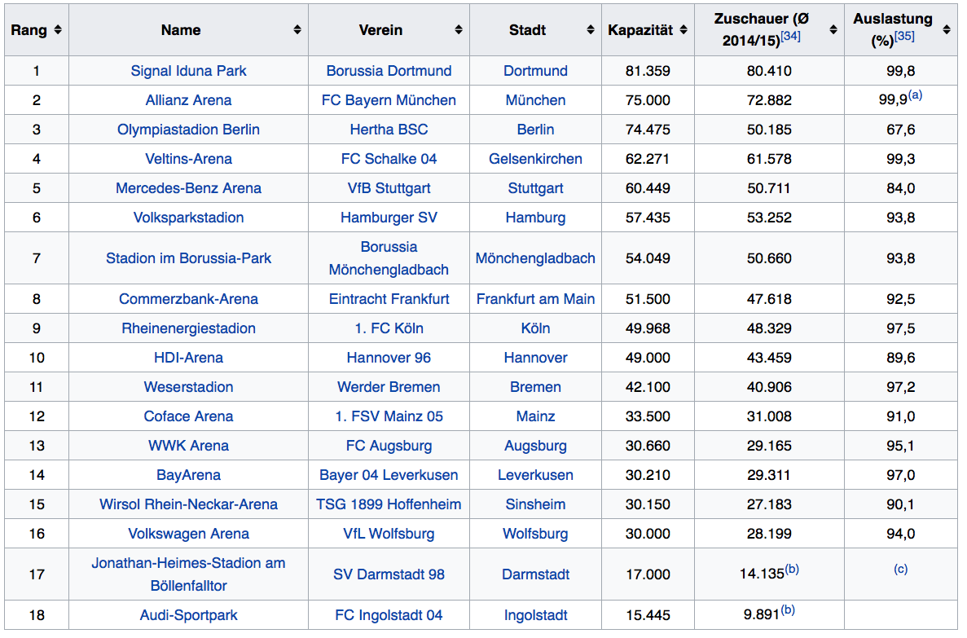Open Hamburger SV club link
This screenshot has height=638, width=967.
pos(389,218)
